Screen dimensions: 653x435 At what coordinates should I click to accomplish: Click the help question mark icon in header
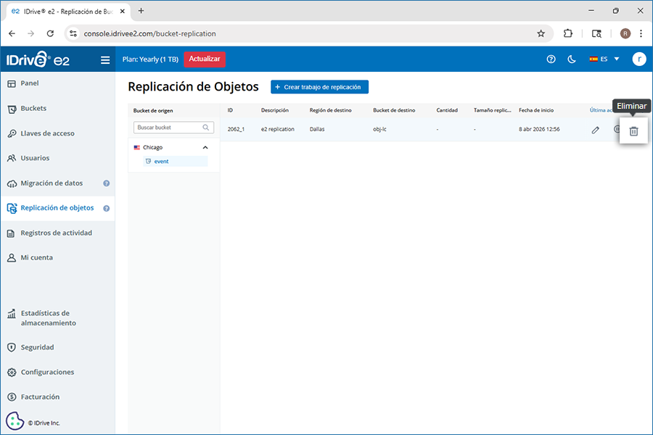click(x=551, y=59)
